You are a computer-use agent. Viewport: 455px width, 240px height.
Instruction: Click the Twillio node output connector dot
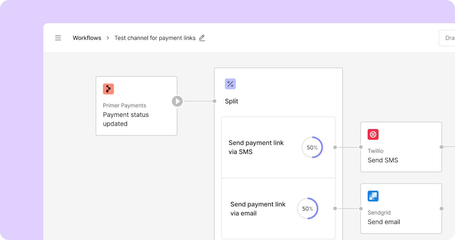(442, 147)
